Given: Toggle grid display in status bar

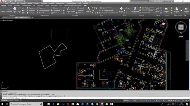Looking at the screenshot, I should tap(131, 101).
